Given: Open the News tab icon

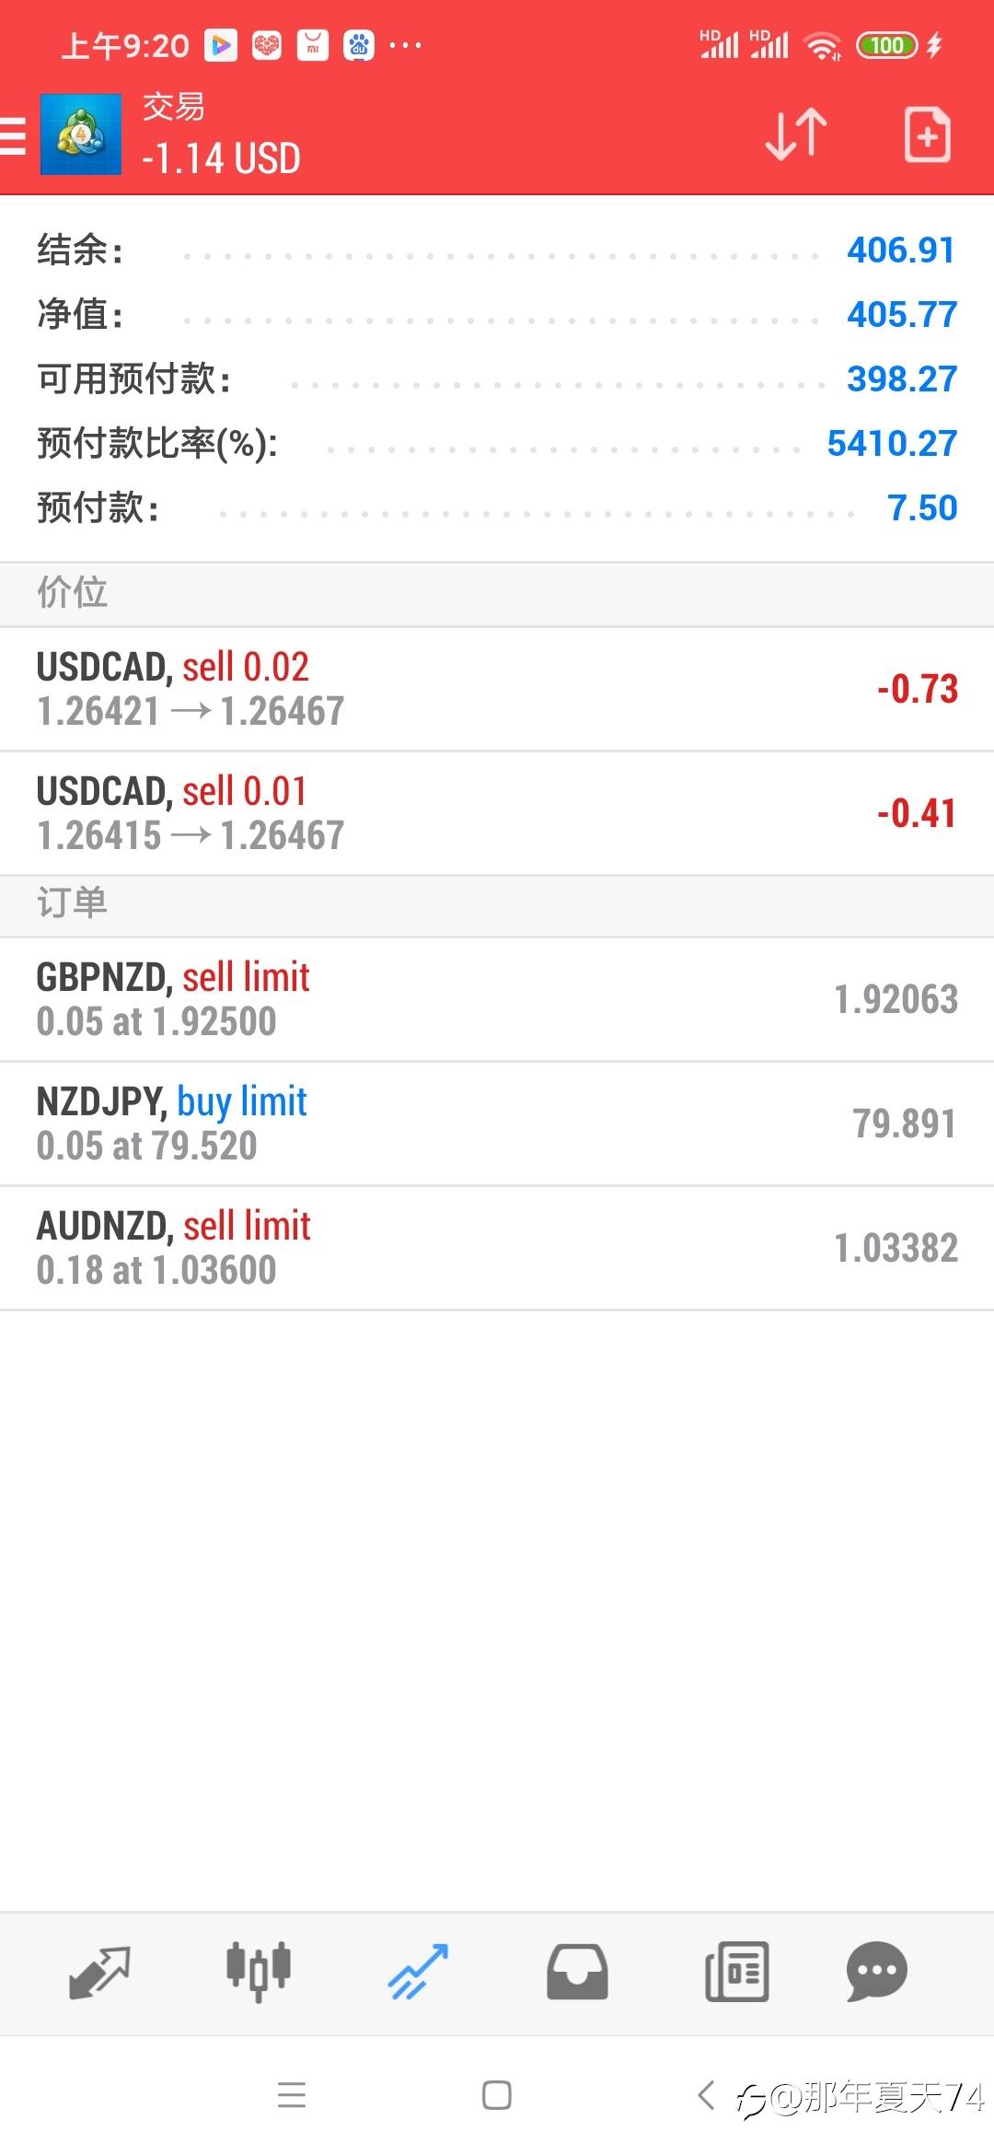Looking at the screenshot, I should (736, 1972).
